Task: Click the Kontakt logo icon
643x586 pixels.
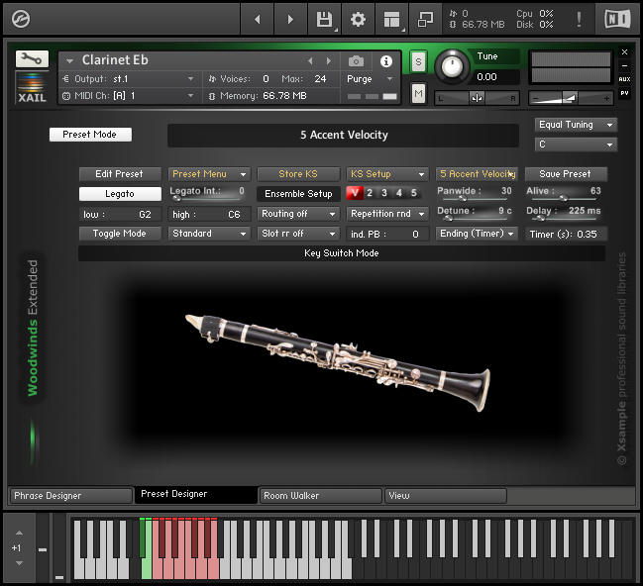Action: click(x=21, y=19)
